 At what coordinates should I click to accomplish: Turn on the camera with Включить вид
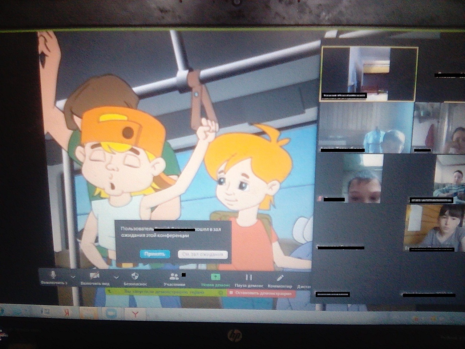click(95, 277)
